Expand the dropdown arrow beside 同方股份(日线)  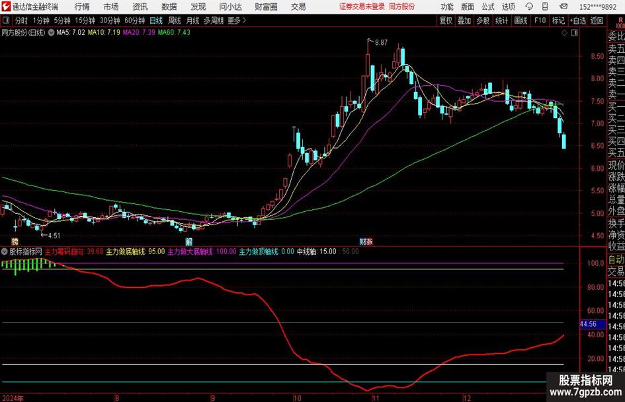(51, 32)
